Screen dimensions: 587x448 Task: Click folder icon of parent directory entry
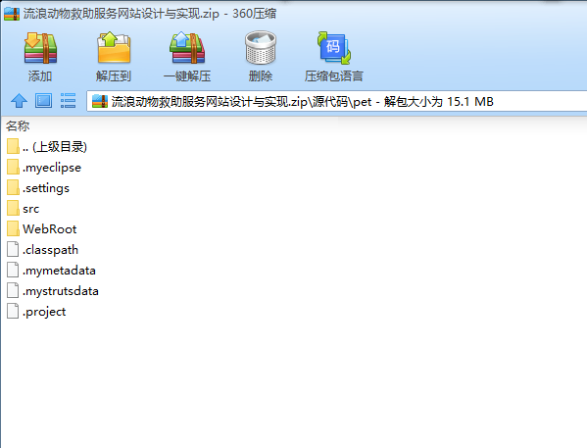coord(13,146)
